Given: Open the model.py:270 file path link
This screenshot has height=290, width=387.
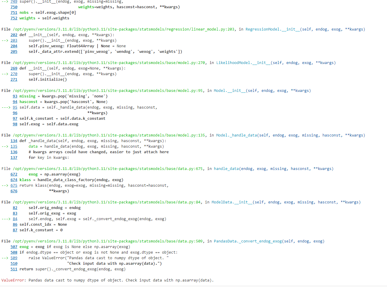Looking at the screenshot, I should [109, 63].
